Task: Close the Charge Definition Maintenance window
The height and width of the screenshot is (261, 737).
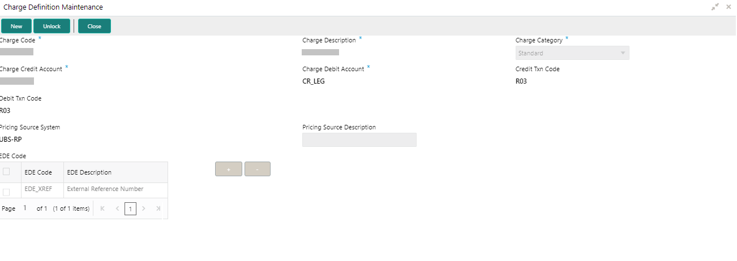Action: coord(729,7)
